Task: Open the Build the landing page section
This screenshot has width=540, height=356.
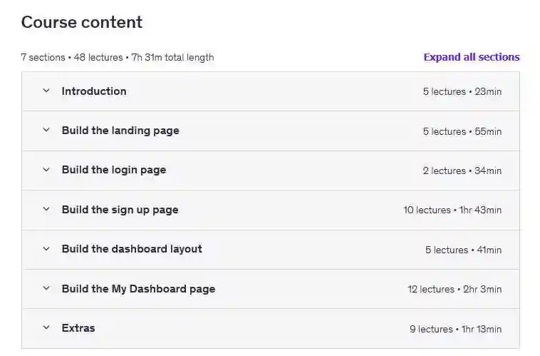Action: tap(120, 131)
